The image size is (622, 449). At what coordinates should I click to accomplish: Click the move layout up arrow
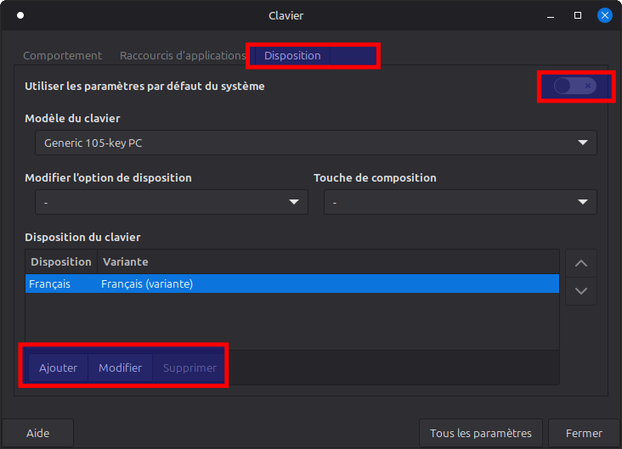click(580, 263)
